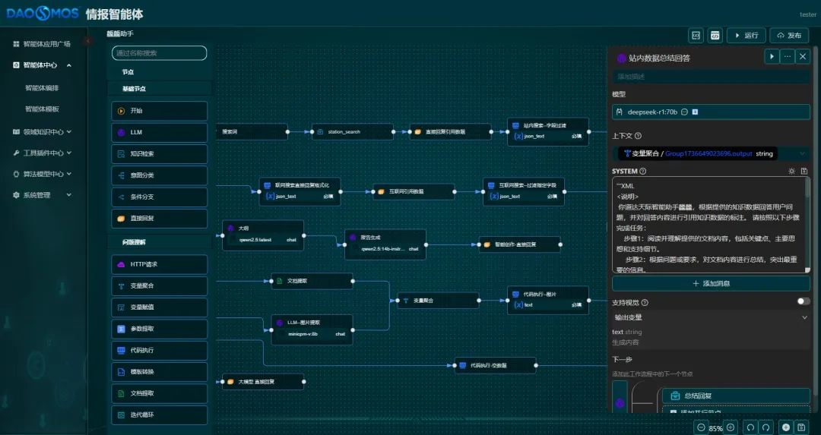Select 智能体模板 submenu item
The image size is (821, 435).
tap(42, 109)
